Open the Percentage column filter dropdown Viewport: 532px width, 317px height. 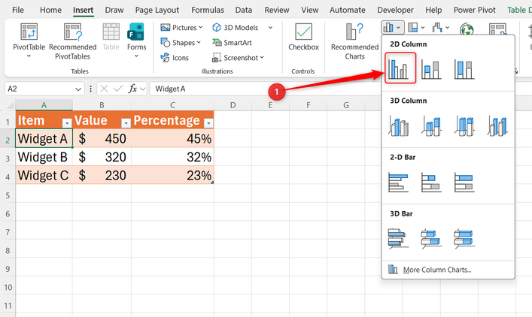208,123
